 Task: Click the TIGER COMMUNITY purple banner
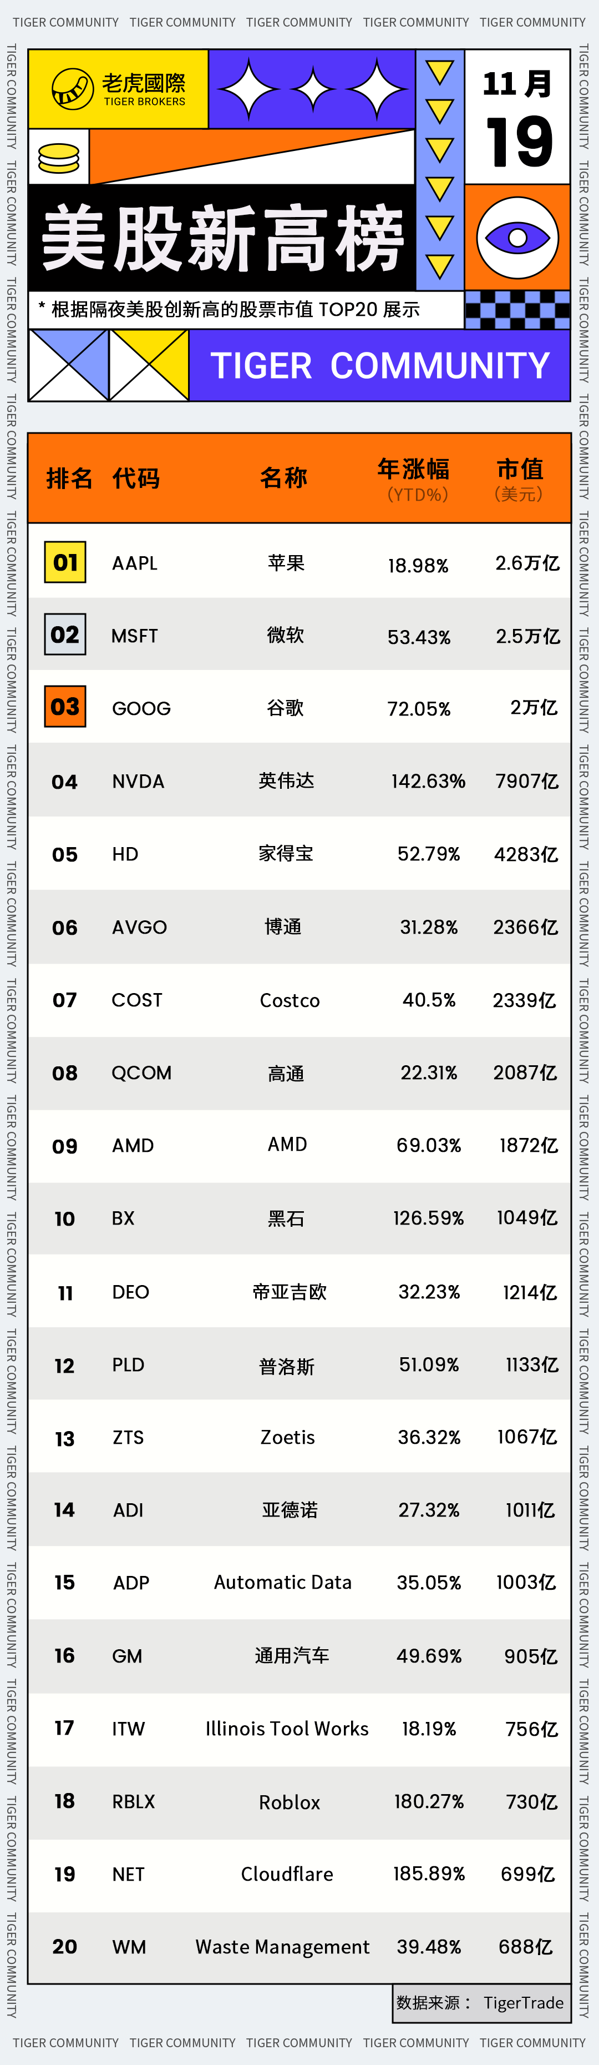pos(379,366)
